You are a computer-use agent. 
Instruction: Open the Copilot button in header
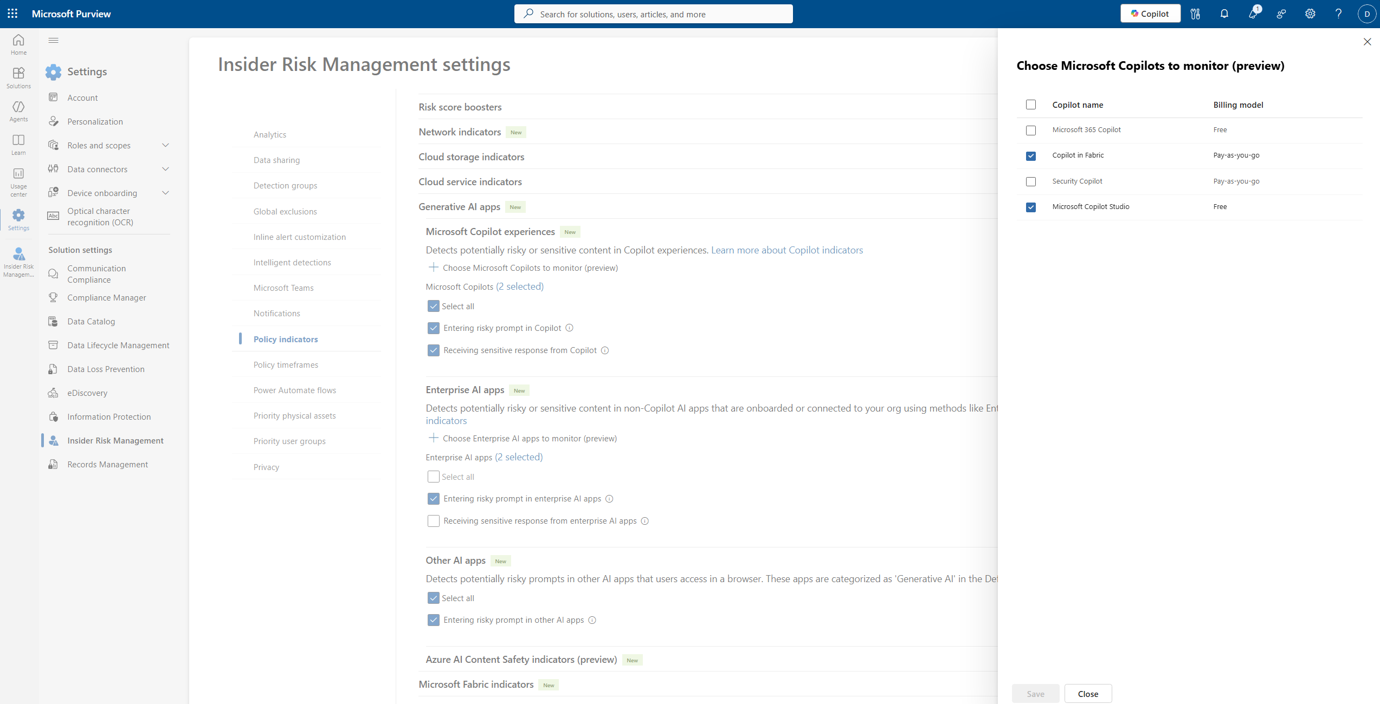(1150, 14)
